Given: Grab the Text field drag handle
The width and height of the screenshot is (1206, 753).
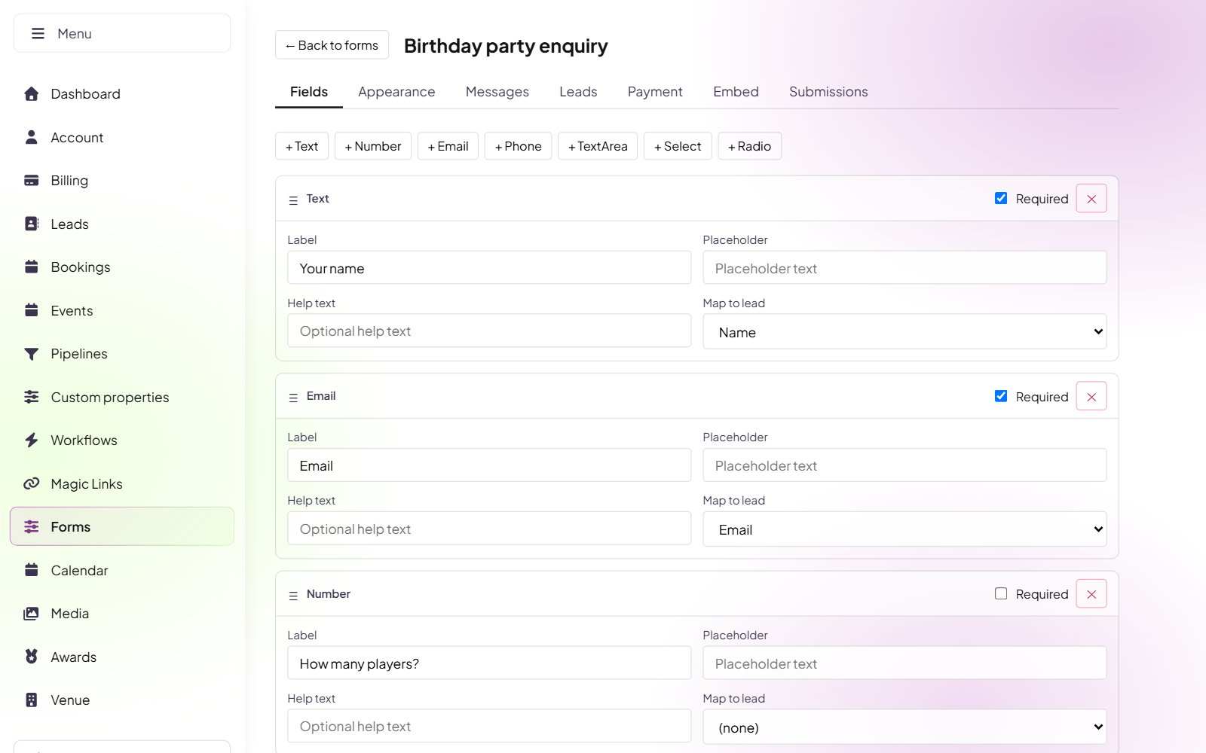Looking at the screenshot, I should tap(293, 200).
